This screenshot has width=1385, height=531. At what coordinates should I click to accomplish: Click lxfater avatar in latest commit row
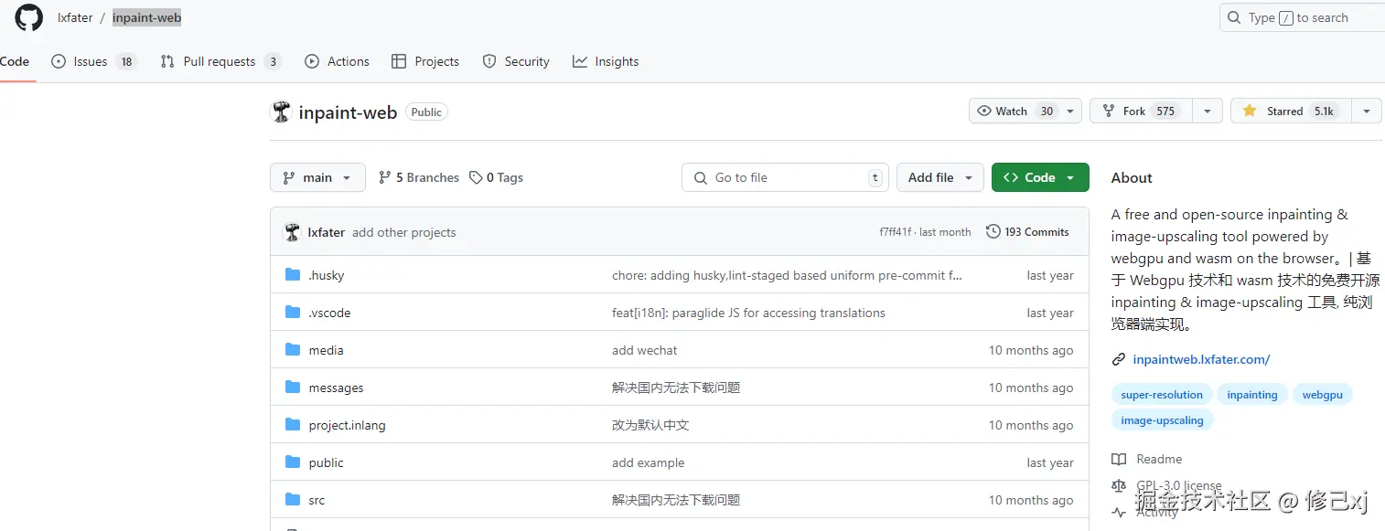(x=293, y=232)
